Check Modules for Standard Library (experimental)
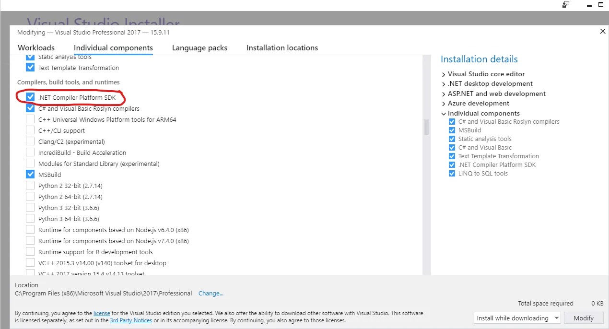 point(30,164)
